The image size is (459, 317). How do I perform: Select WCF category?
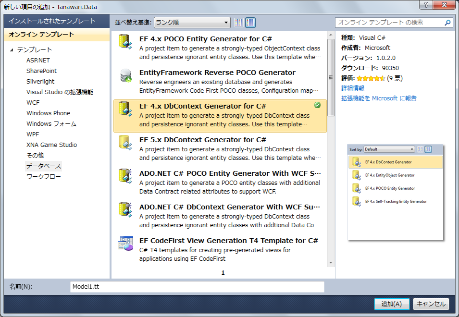pyautogui.click(x=33, y=103)
